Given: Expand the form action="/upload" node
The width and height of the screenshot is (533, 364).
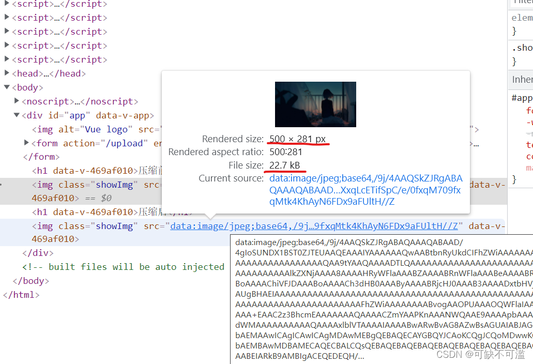Looking at the screenshot, I should 26,142.
